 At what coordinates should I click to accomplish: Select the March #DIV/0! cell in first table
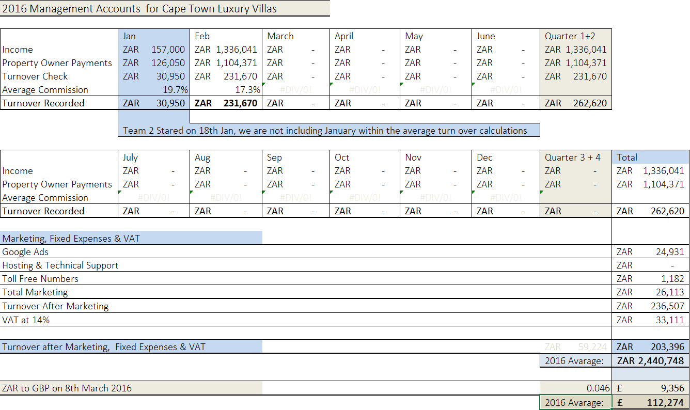tap(296, 90)
